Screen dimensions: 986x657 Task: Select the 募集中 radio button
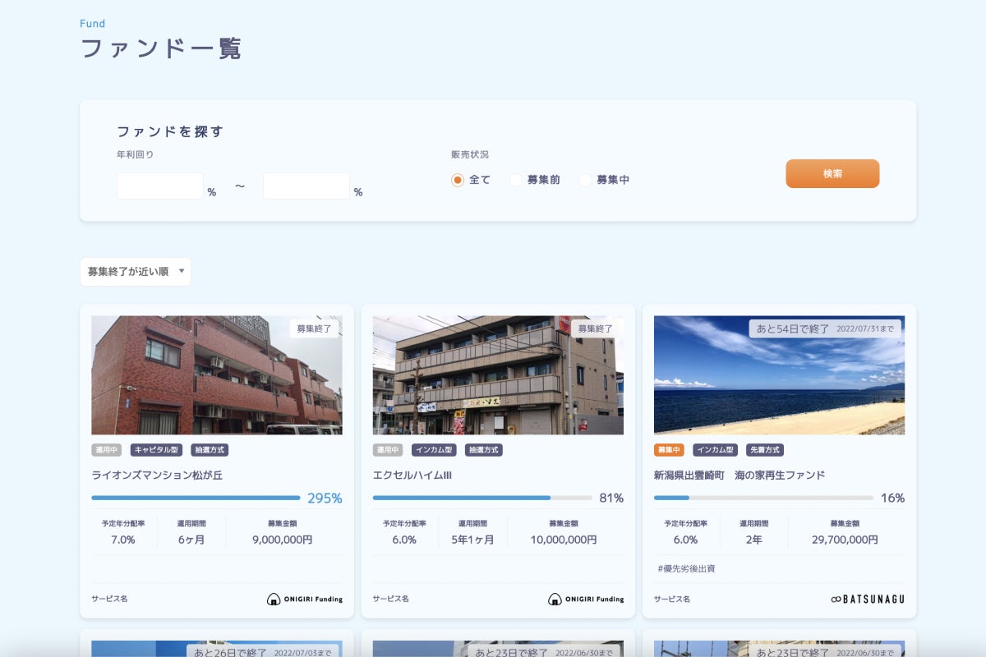pos(586,180)
